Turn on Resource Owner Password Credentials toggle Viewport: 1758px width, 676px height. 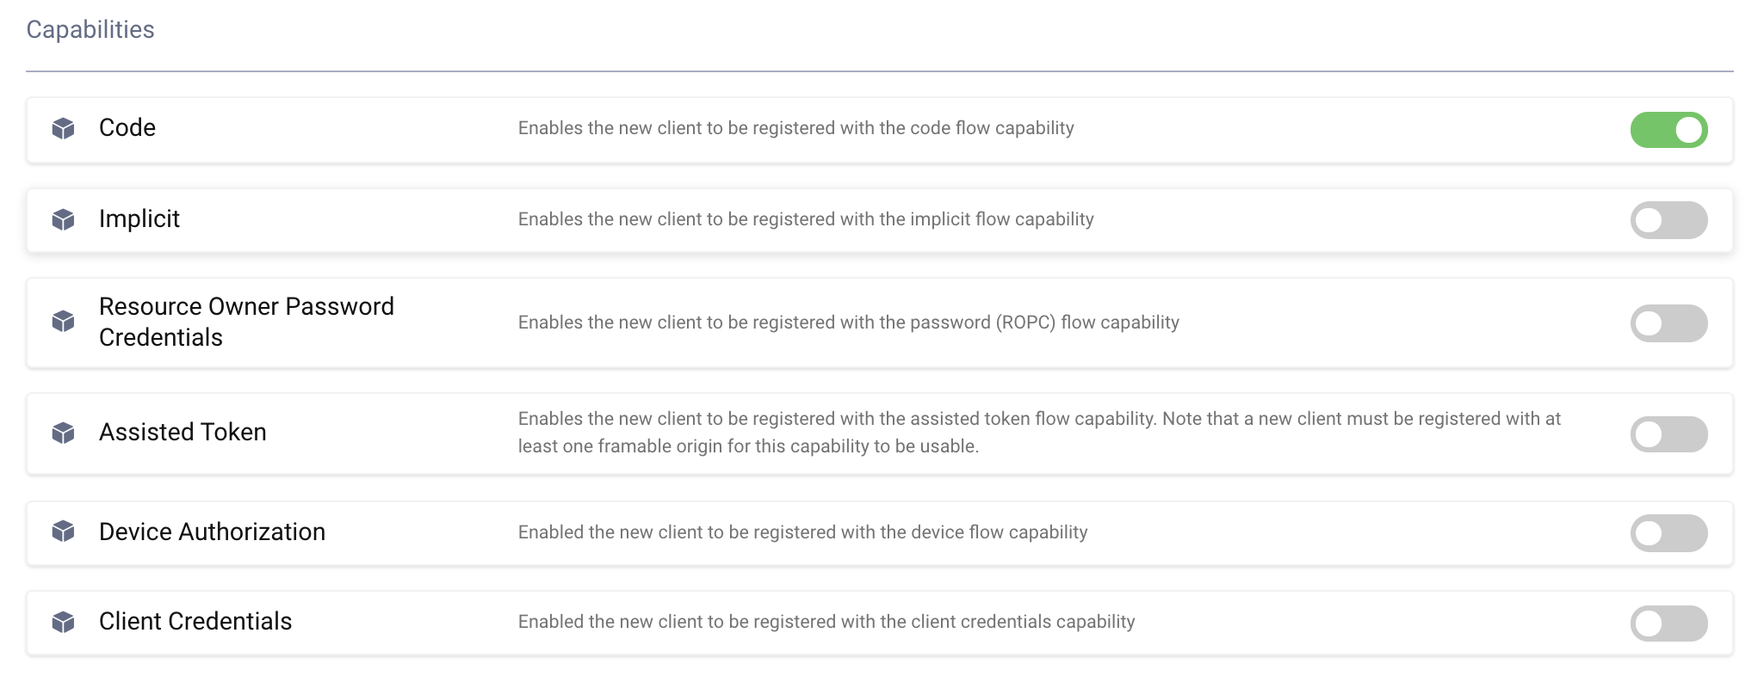coord(1668,323)
